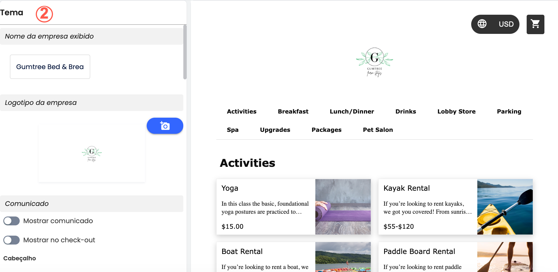The height and width of the screenshot is (272, 558).
Task: Click the left panel scrollbar
Action: pyautogui.click(x=185, y=52)
